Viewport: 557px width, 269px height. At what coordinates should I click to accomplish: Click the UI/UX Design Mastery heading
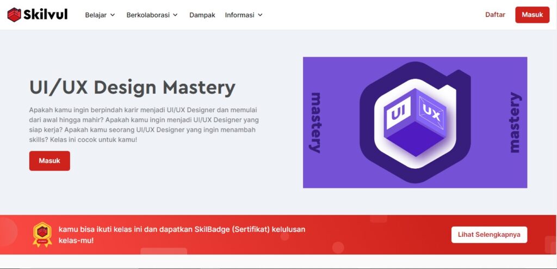132,87
